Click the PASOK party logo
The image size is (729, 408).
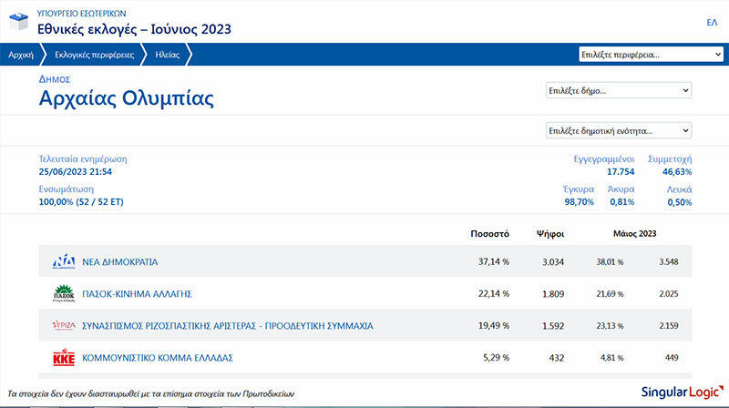click(x=65, y=294)
